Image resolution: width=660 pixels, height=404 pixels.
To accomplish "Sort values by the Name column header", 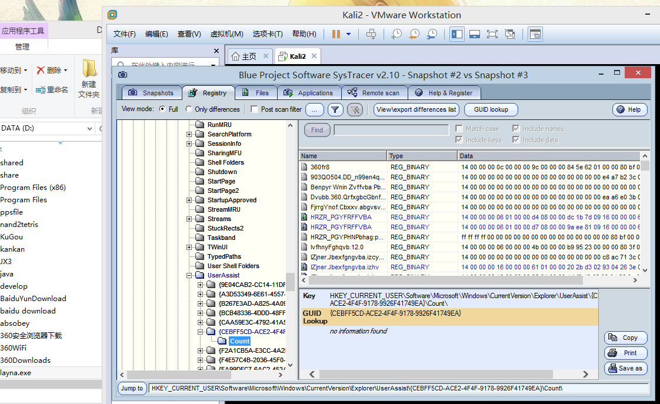I will (342, 156).
